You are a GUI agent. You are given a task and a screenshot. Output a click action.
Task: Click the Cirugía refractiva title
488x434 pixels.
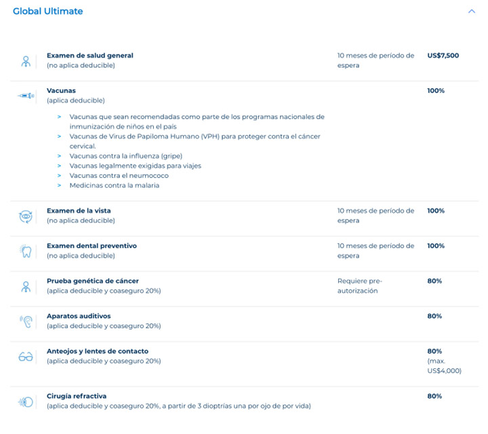point(77,396)
